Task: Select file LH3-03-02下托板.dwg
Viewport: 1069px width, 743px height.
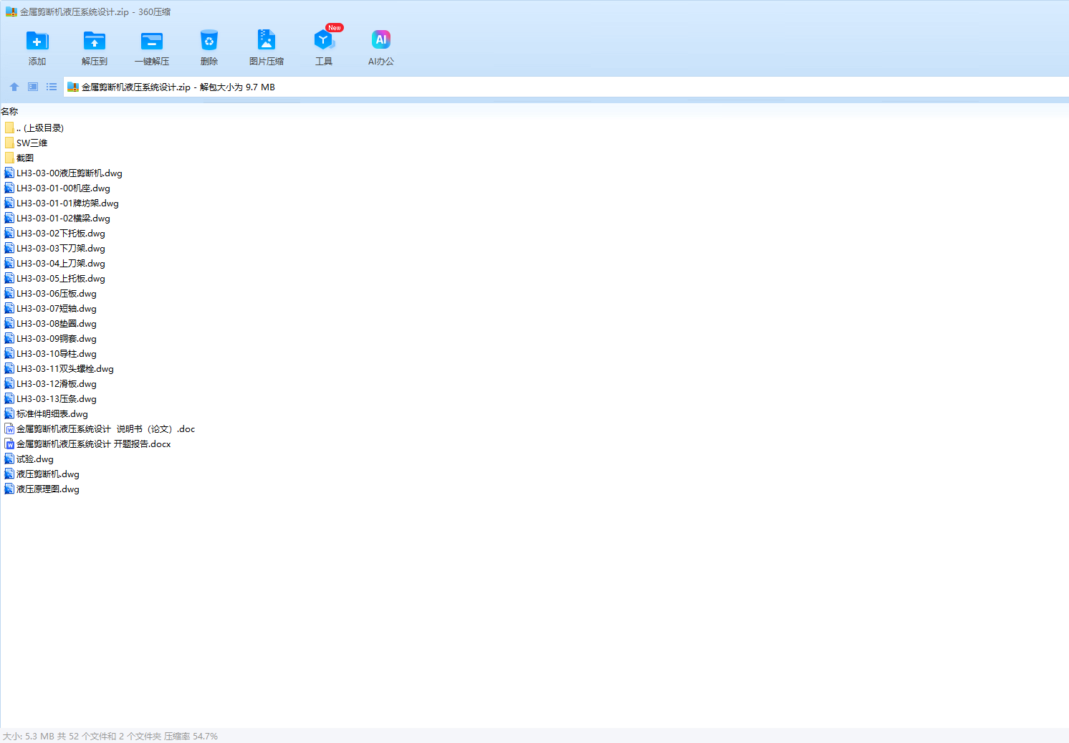Action: 61,234
